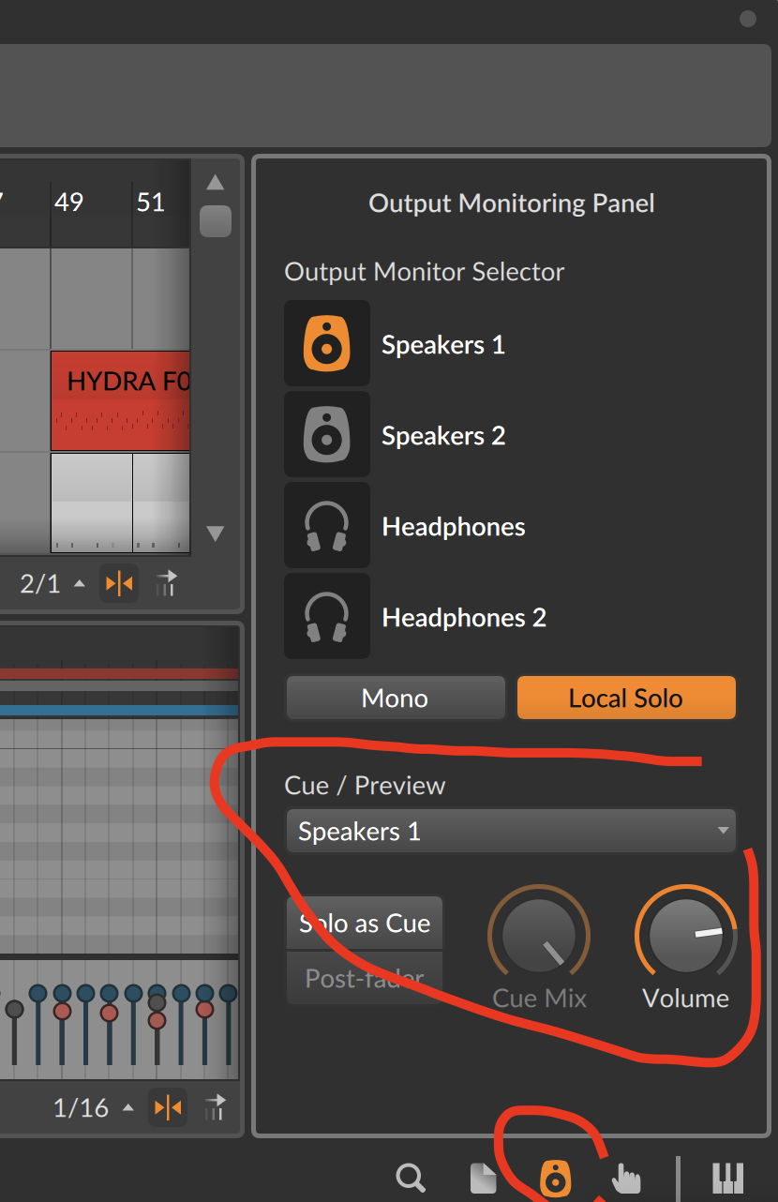Viewport: 778px width, 1202px height.
Task: Toggle snapping beside the 2/1 grid
Action: point(119,584)
